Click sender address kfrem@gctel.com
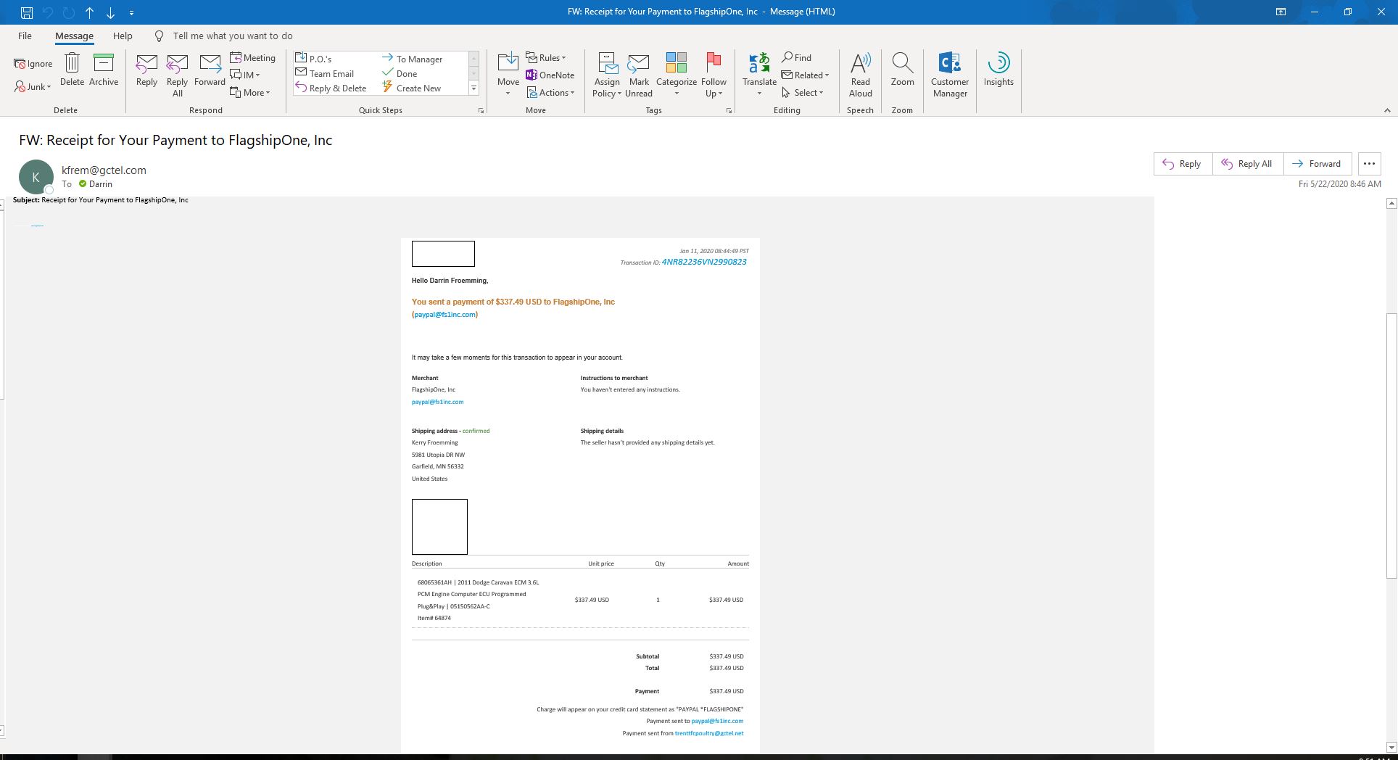The height and width of the screenshot is (760, 1398). click(x=104, y=170)
